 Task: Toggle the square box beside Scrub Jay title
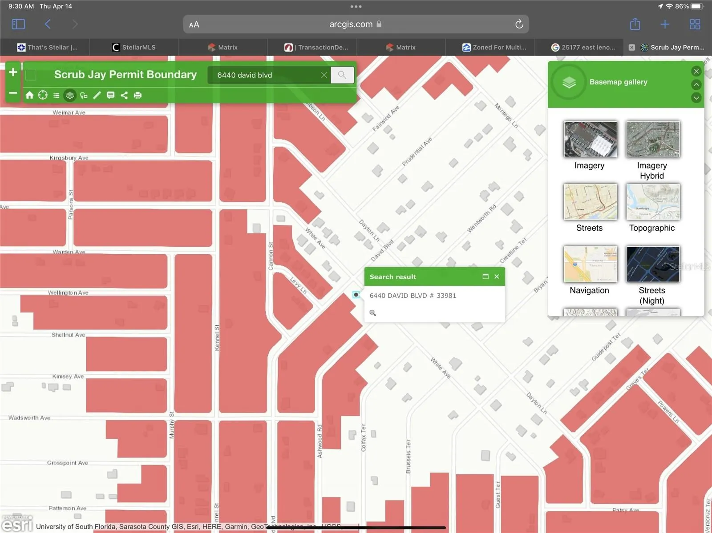(x=31, y=75)
